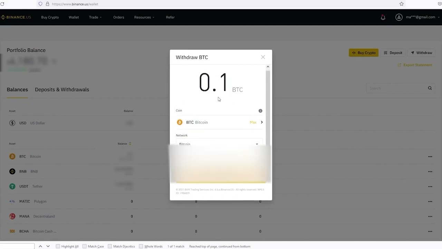Open more options for USDT row

[430, 186]
